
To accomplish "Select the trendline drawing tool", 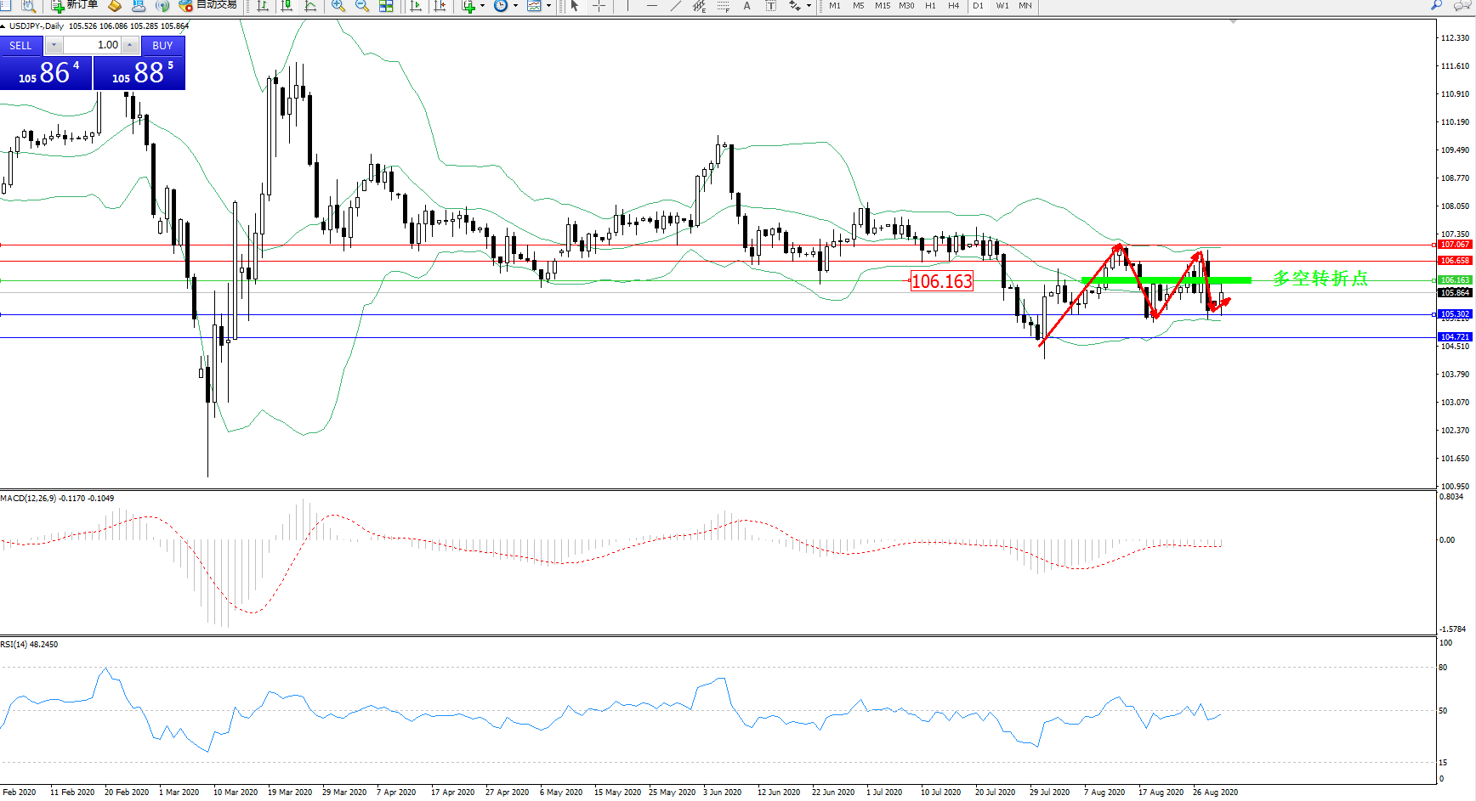I will [x=676, y=6].
